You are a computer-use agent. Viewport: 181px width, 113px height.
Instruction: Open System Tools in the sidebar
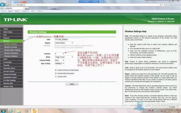12,86
